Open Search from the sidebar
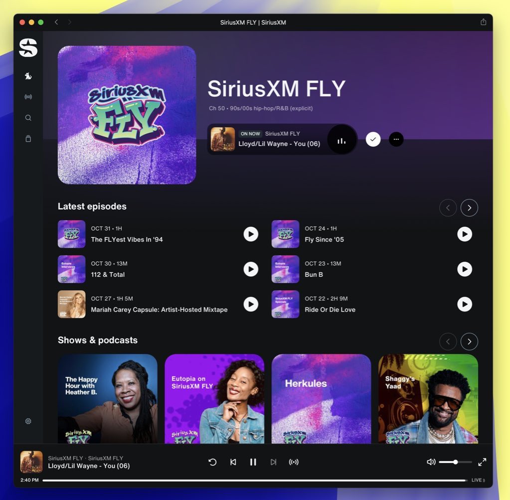This screenshot has height=500, width=510. [x=28, y=117]
